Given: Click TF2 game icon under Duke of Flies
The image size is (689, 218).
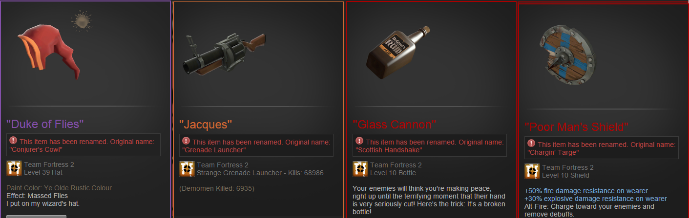Looking at the screenshot, I should (14, 168).
